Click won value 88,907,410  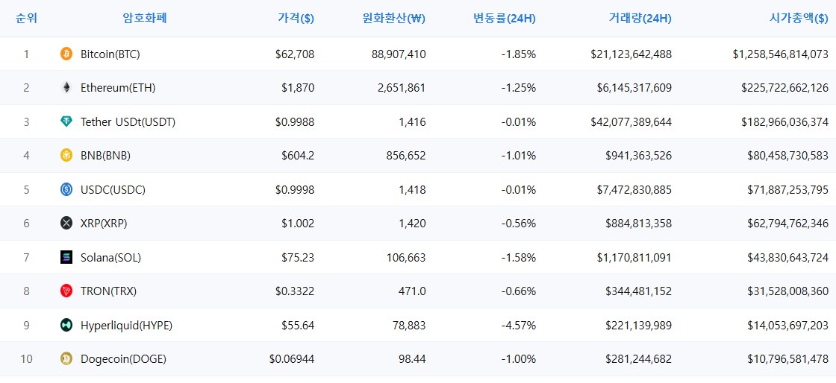click(399, 54)
